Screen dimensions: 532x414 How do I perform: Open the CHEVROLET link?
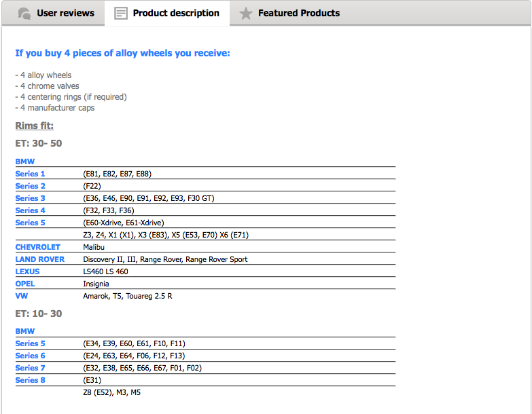coord(37,247)
